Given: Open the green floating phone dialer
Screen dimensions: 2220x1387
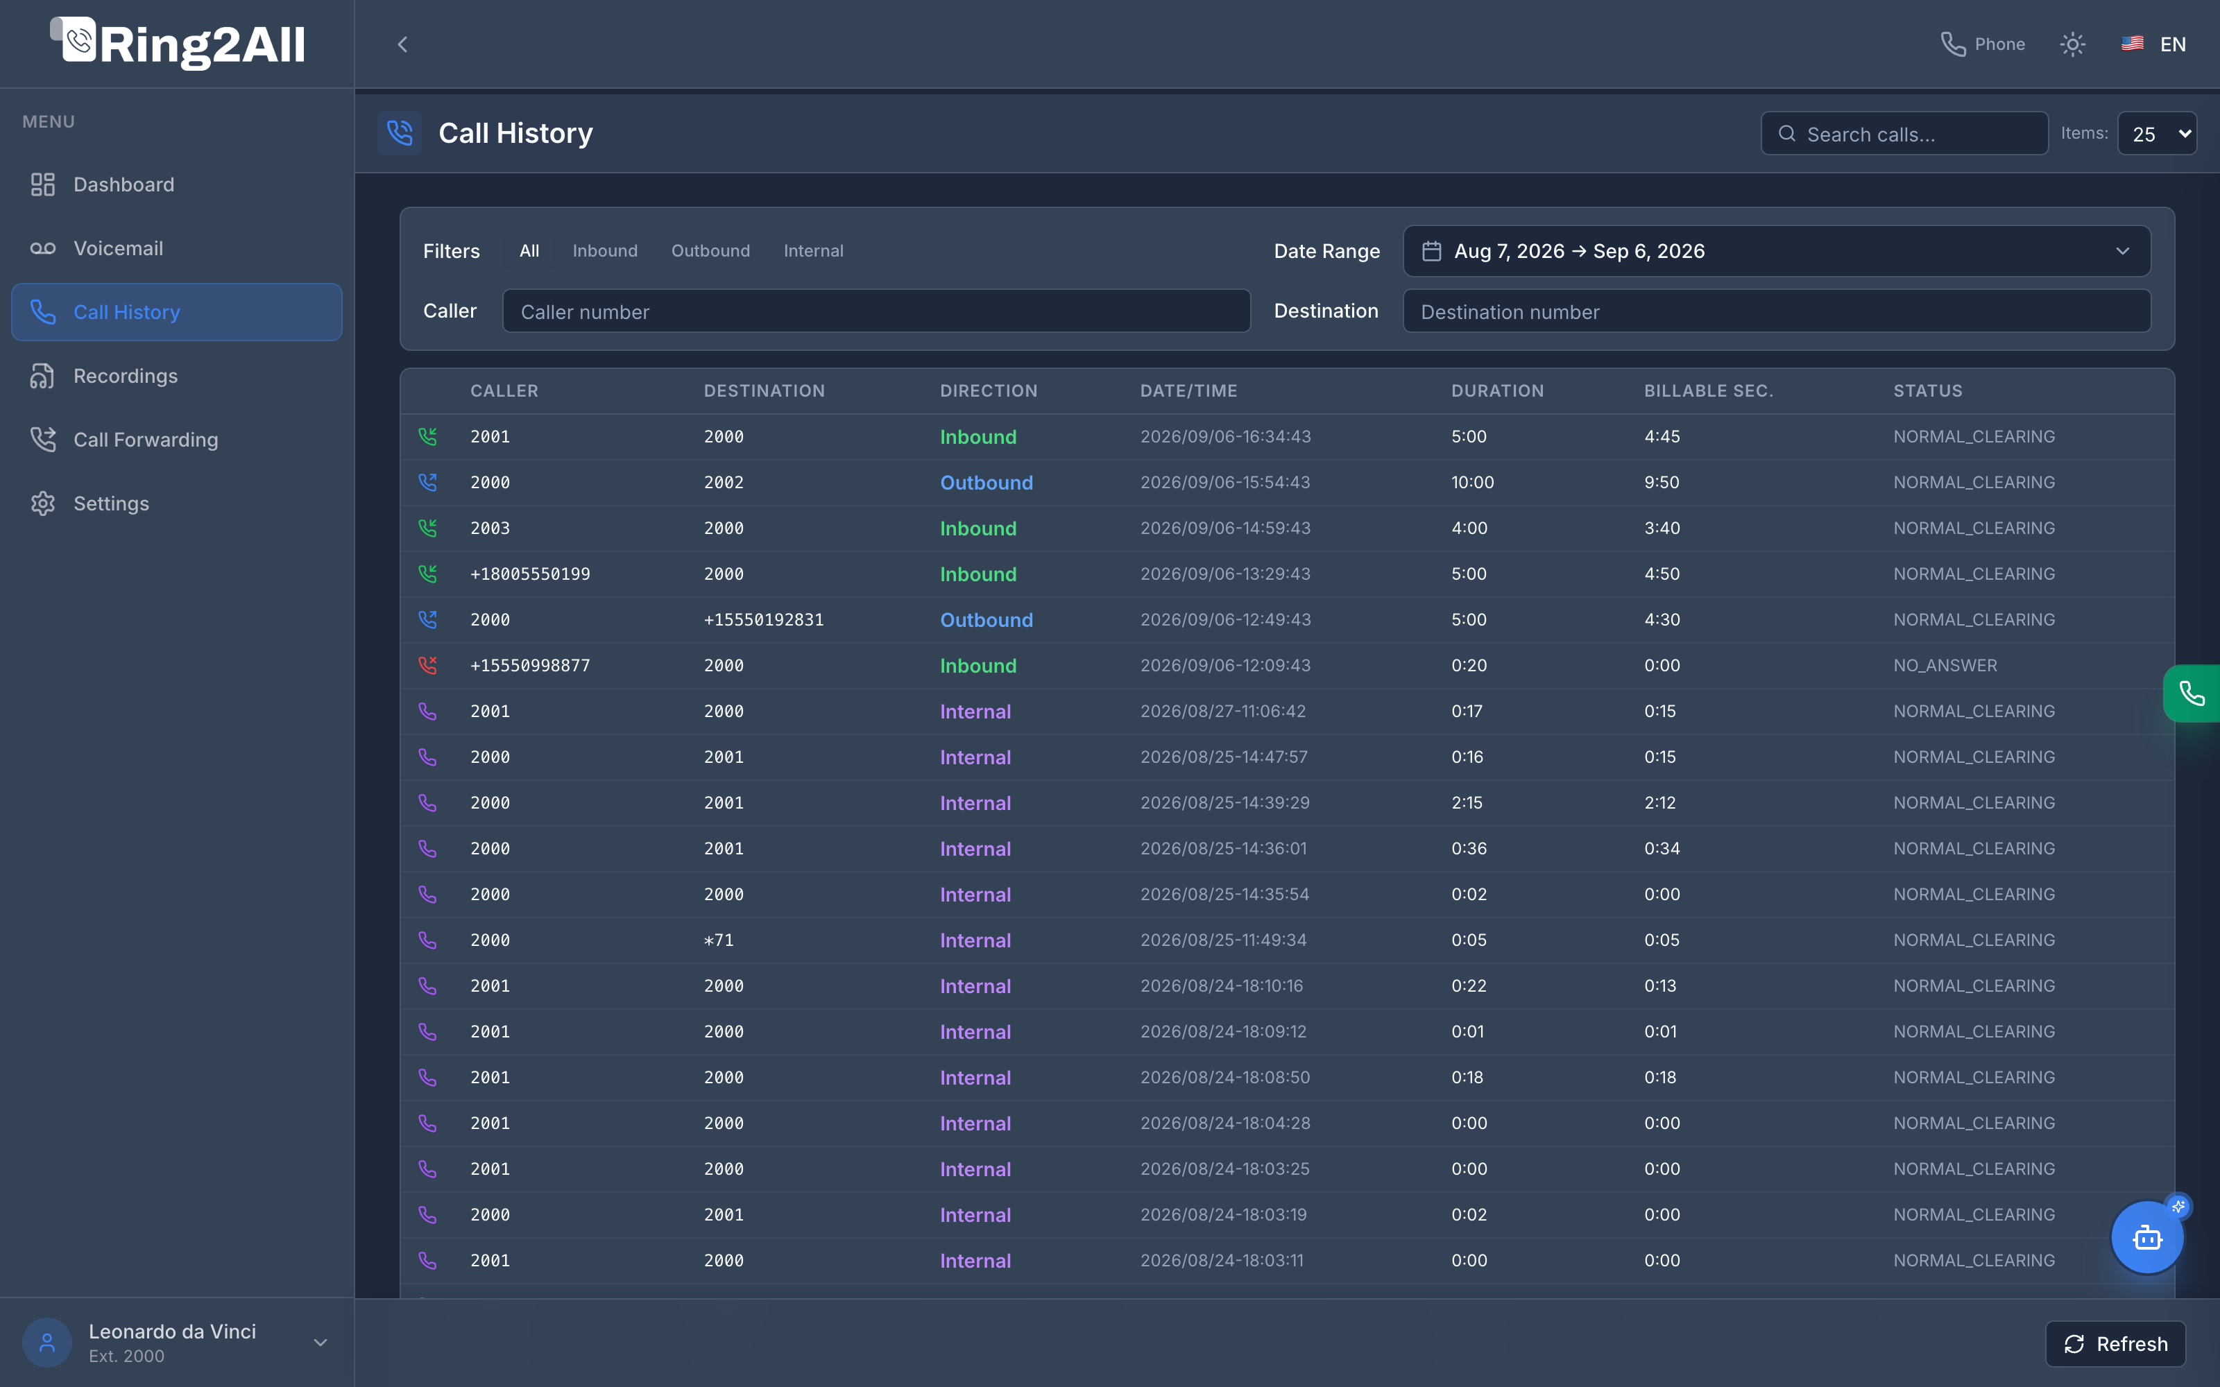Looking at the screenshot, I should [2192, 693].
